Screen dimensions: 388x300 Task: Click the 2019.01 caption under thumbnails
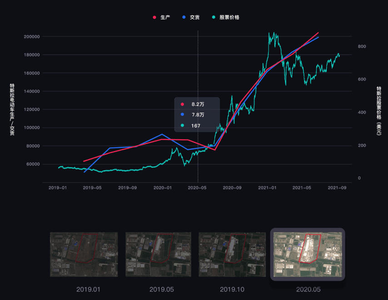[88, 290]
